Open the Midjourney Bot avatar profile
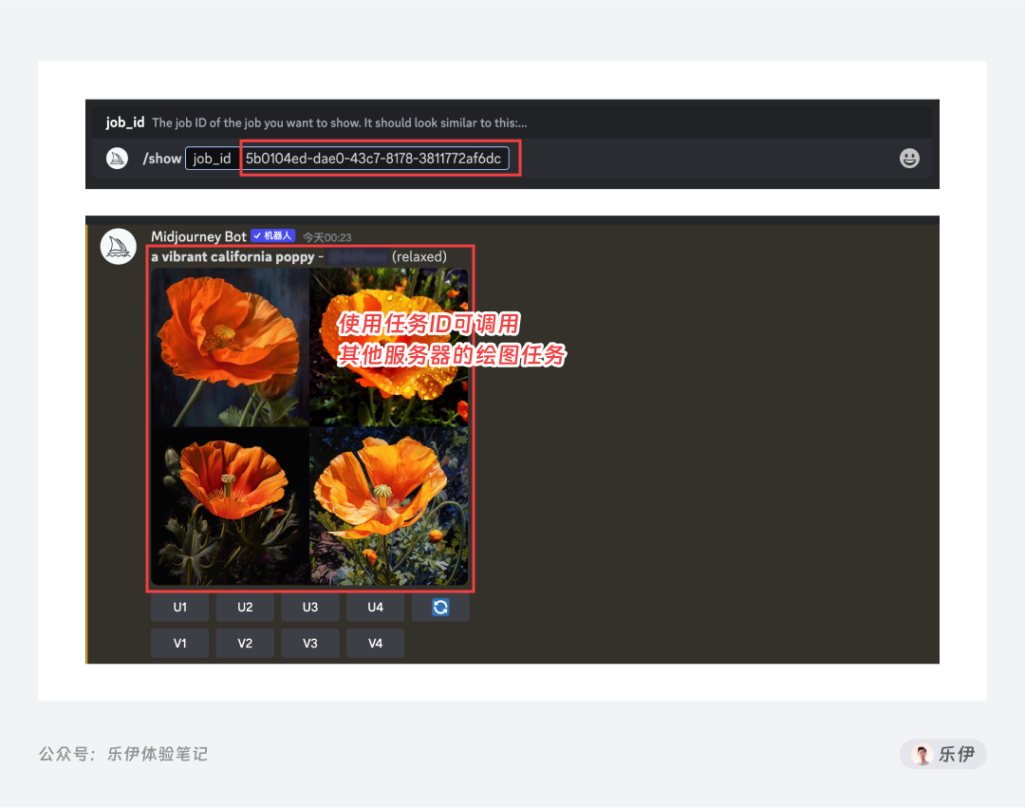The height and width of the screenshot is (808, 1025). click(119, 247)
